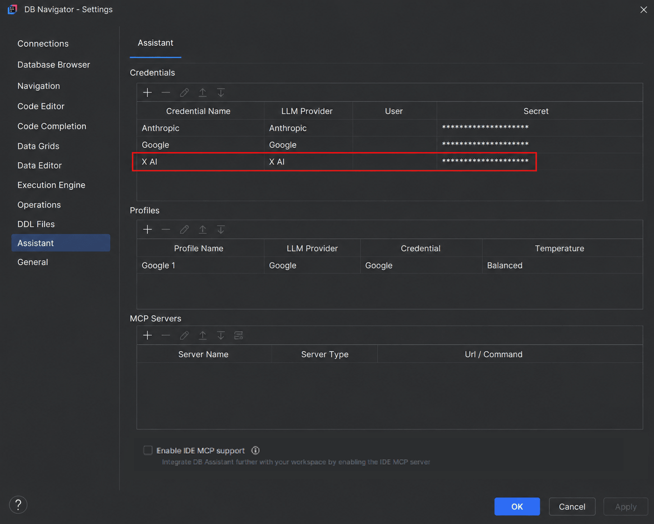This screenshot has height=524, width=654.
Task: Open Execution Engine settings page
Action: click(51, 185)
